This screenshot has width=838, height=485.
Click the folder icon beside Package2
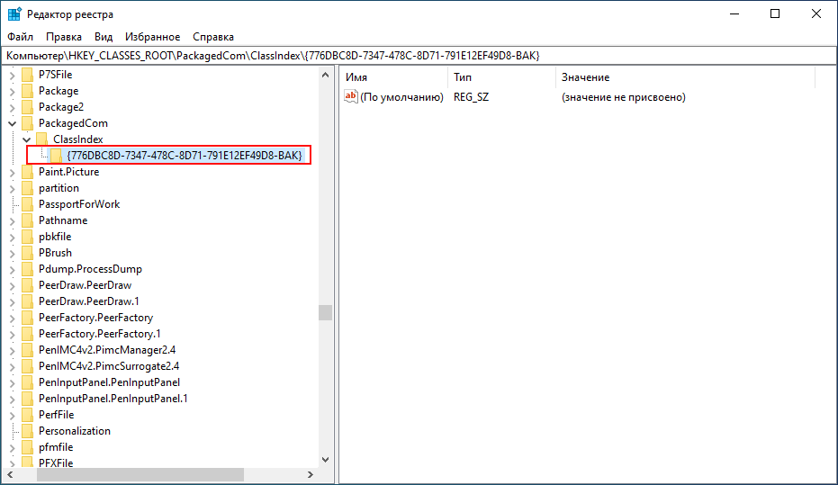[27, 107]
